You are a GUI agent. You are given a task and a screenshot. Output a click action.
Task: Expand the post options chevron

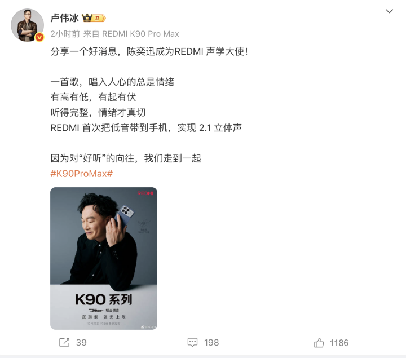pos(390,11)
